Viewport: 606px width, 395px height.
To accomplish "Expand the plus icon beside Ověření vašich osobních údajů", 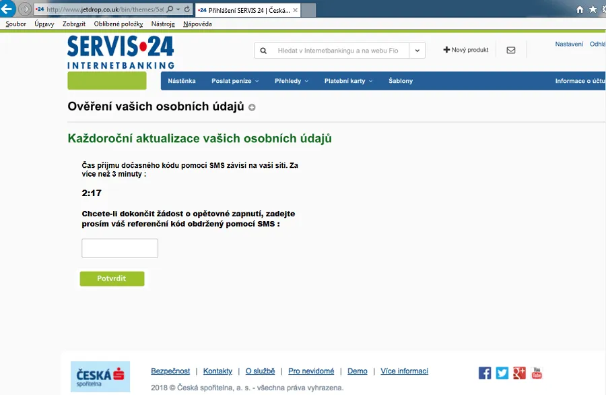I will 252,108.
